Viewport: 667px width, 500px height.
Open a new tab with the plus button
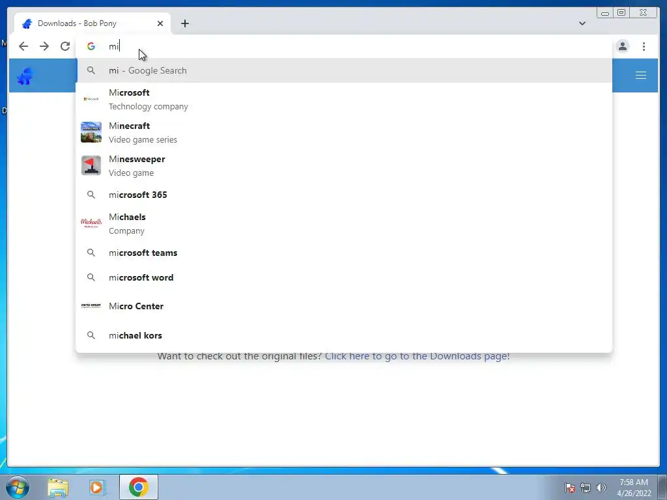pos(184,23)
